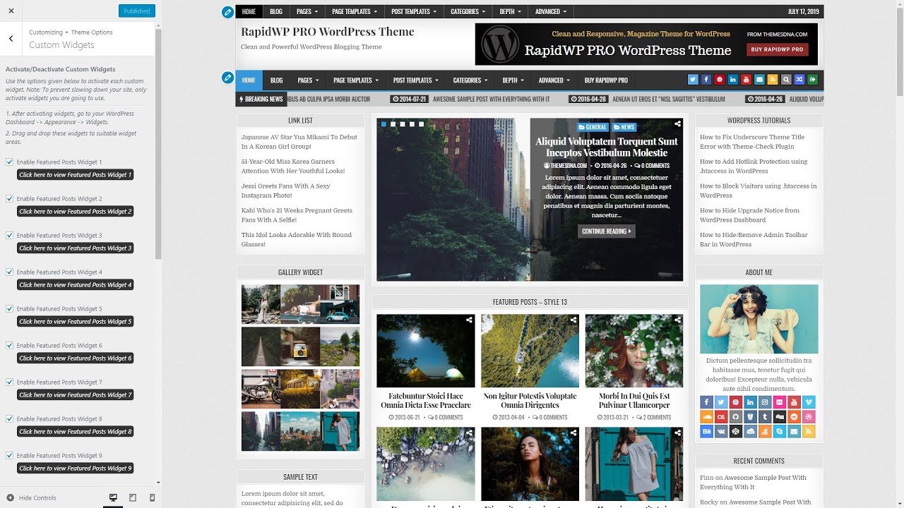Select Home in the top black bar
Image resolution: width=904 pixels, height=508 pixels.
pos(249,11)
